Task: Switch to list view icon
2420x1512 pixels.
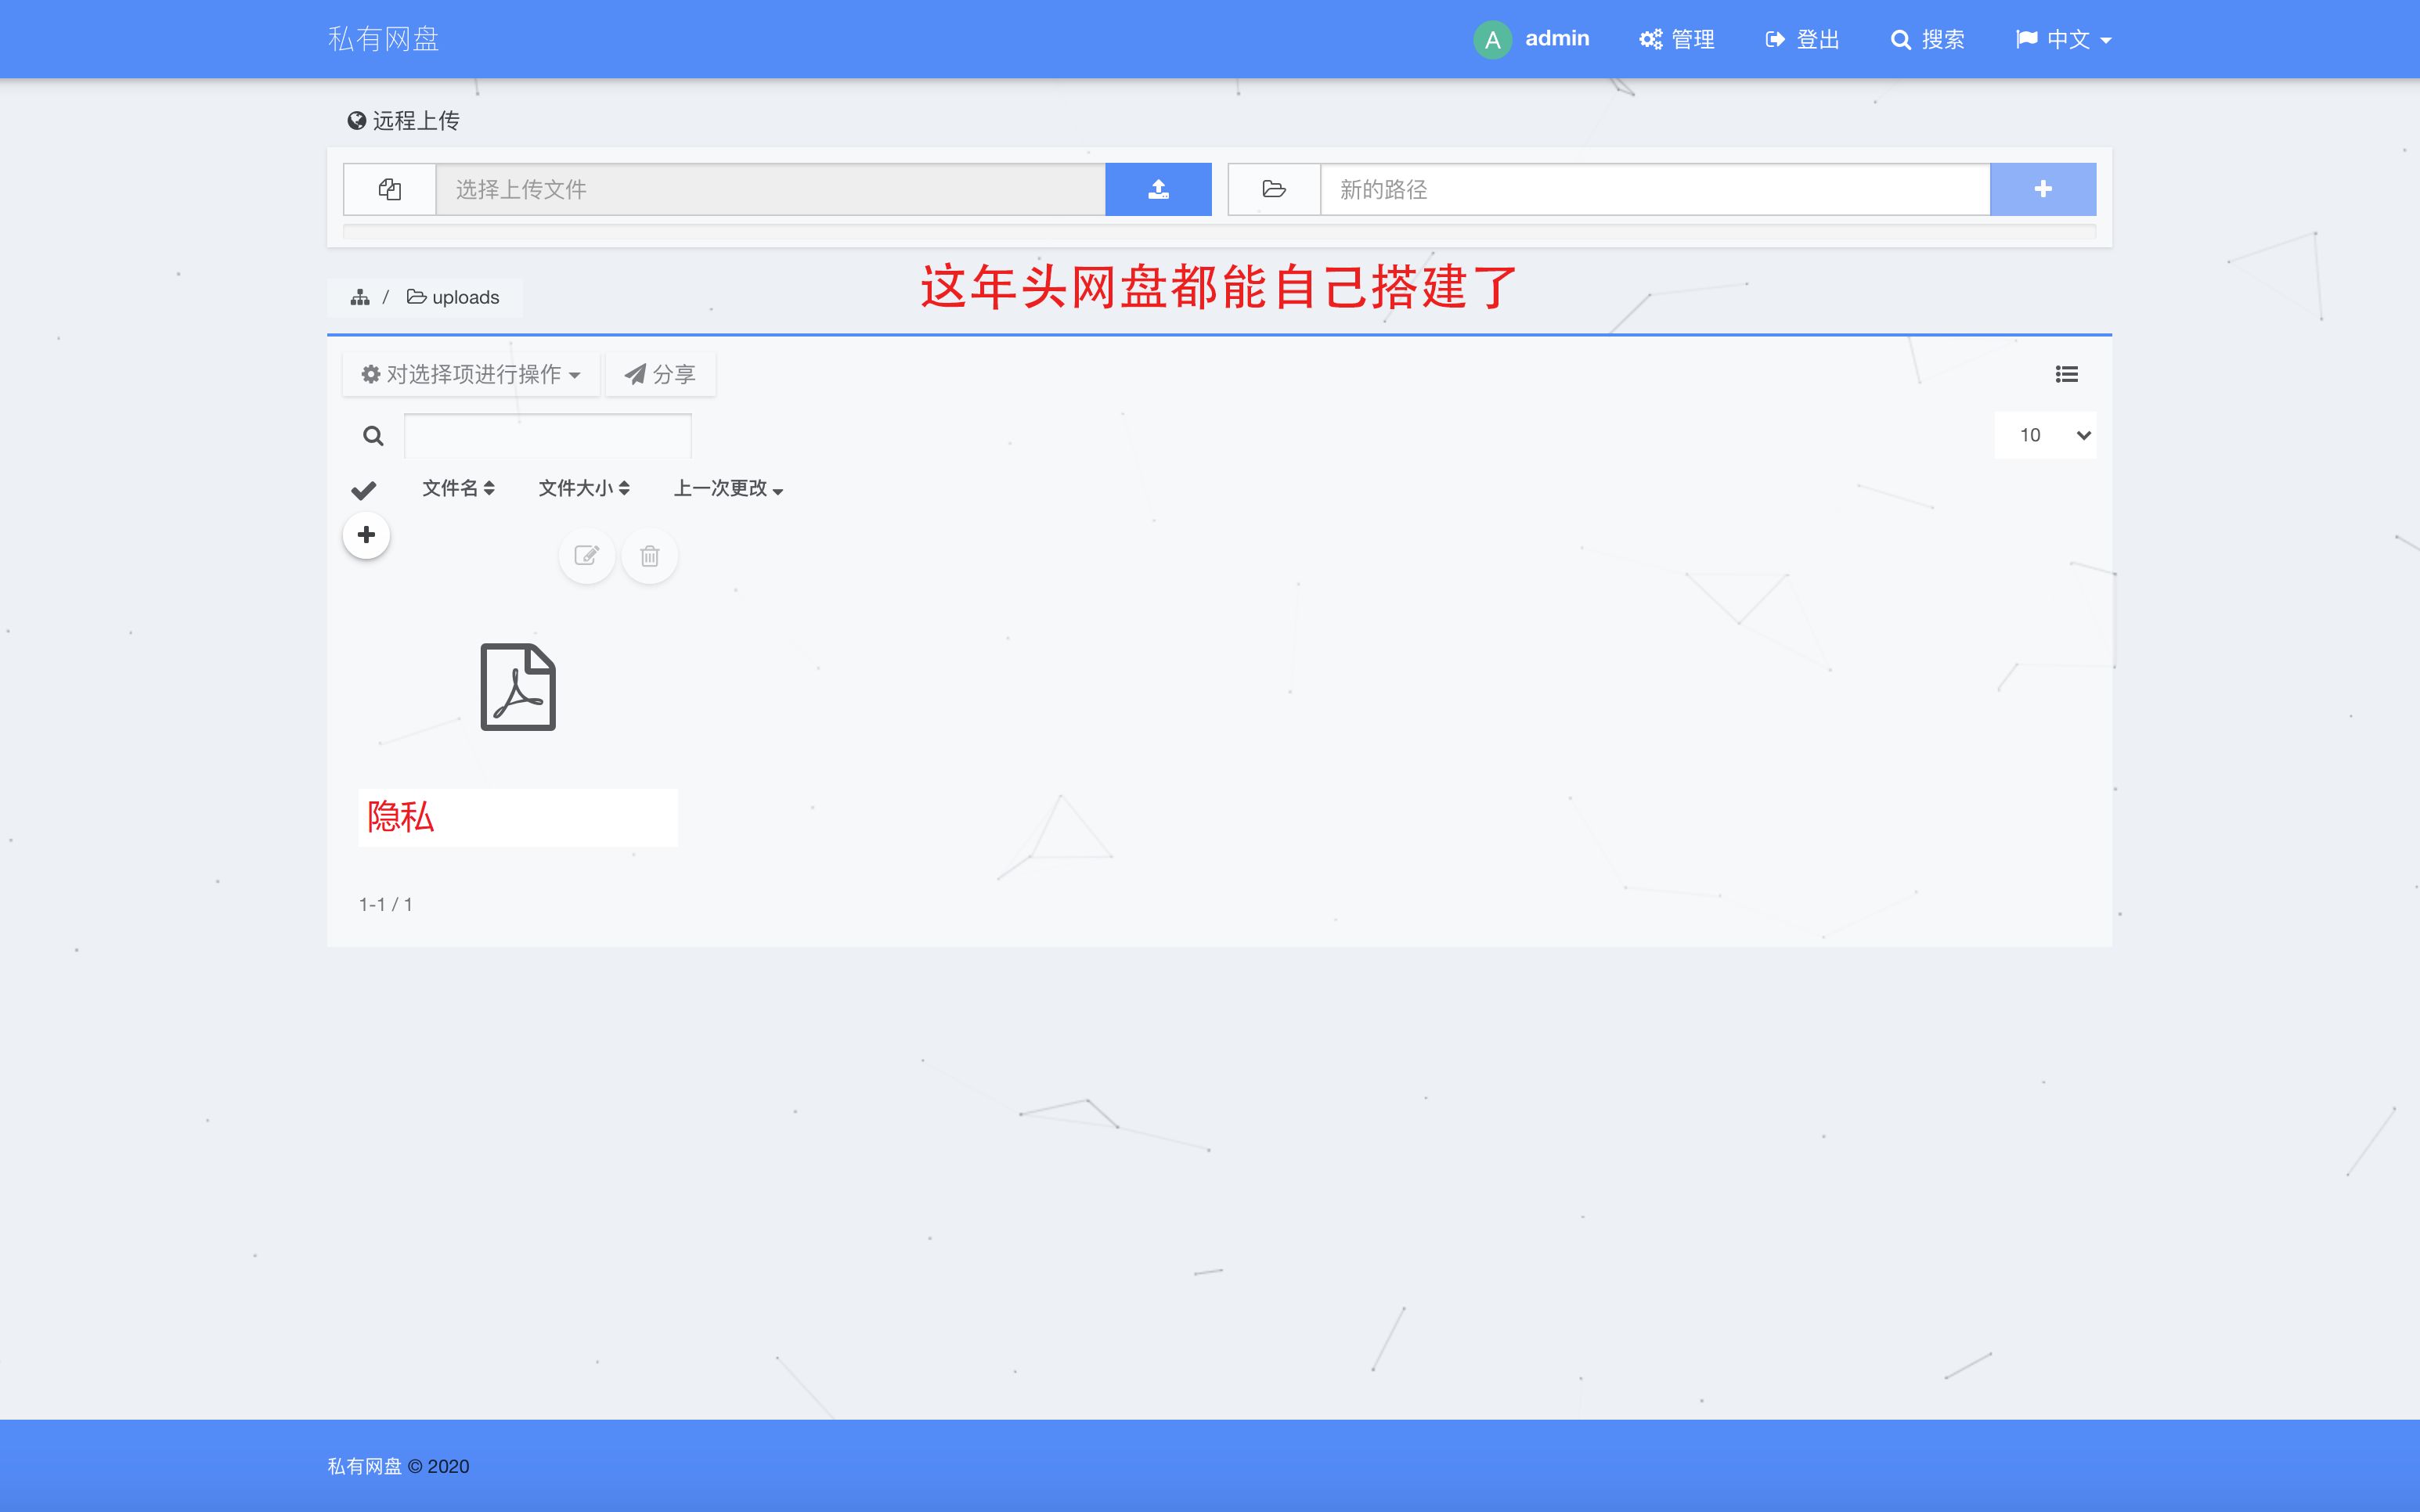Action: 2066,374
